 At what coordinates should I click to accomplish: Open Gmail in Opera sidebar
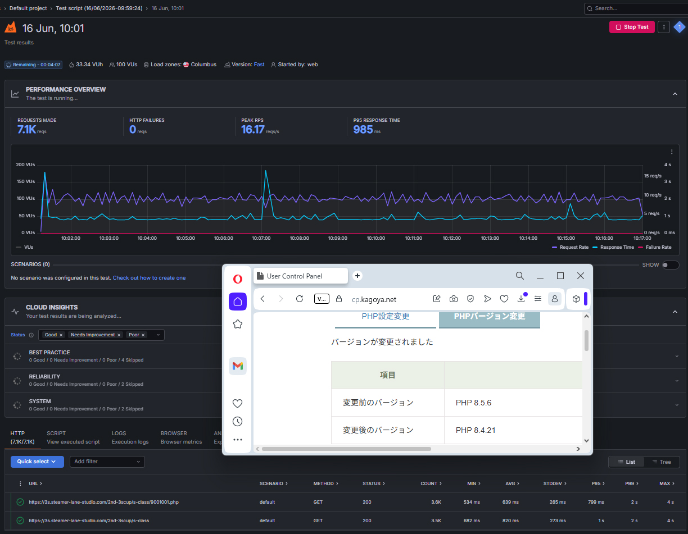238,366
